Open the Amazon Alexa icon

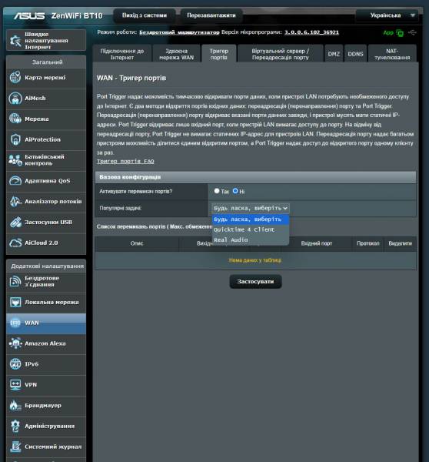(x=15, y=343)
